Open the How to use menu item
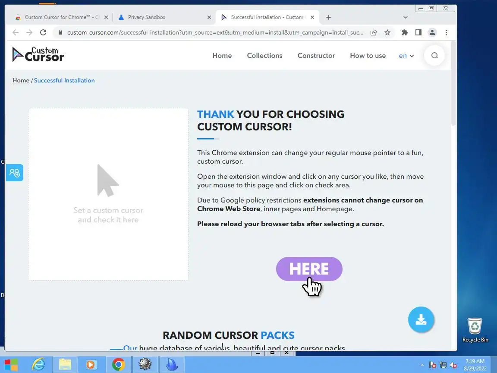The width and height of the screenshot is (497, 373). point(368,56)
